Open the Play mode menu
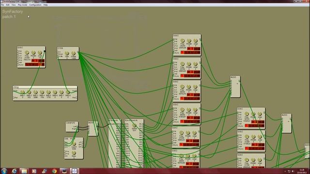Viewport: 310px width, 174px height. [22, 5]
